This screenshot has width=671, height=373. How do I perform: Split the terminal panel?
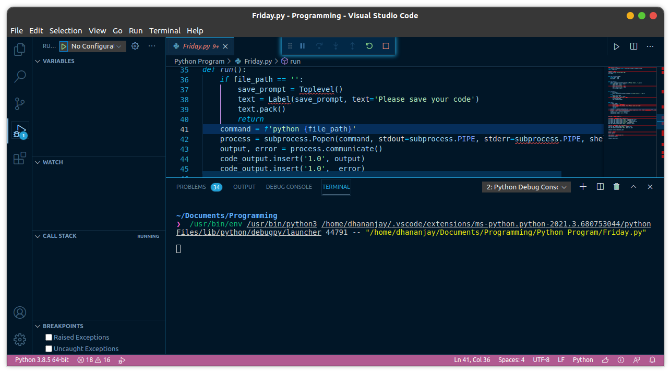click(600, 187)
